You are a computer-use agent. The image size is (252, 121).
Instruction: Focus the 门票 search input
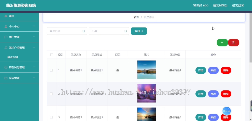pyautogui.click(x=109, y=31)
